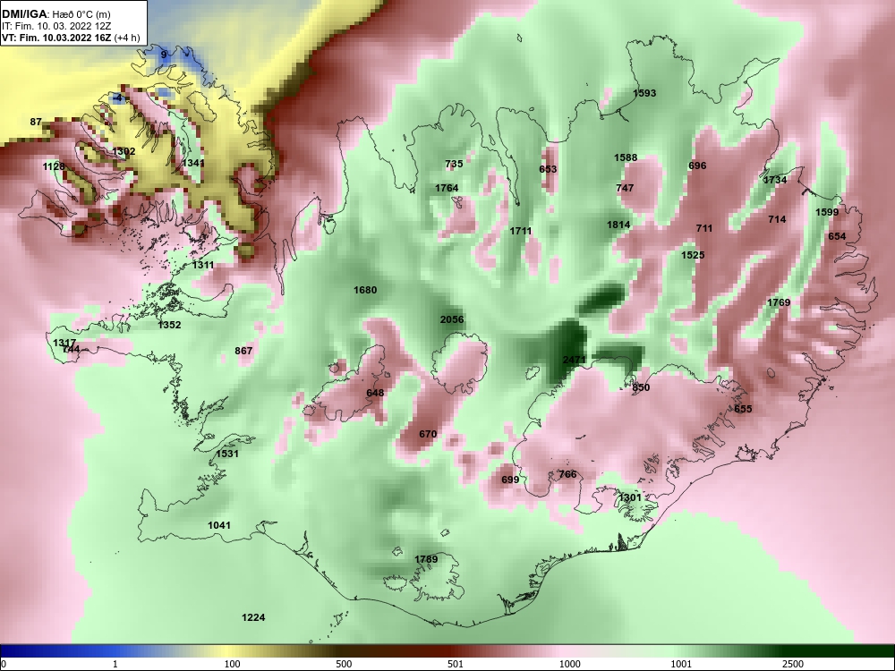
Task: Select the 1352 height label
Action: (x=169, y=325)
